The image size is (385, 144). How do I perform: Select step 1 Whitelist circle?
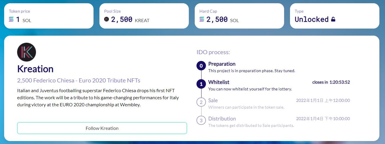click(x=201, y=84)
